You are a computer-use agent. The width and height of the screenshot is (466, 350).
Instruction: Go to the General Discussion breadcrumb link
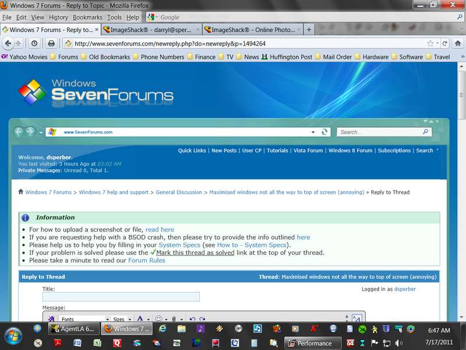(179, 192)
